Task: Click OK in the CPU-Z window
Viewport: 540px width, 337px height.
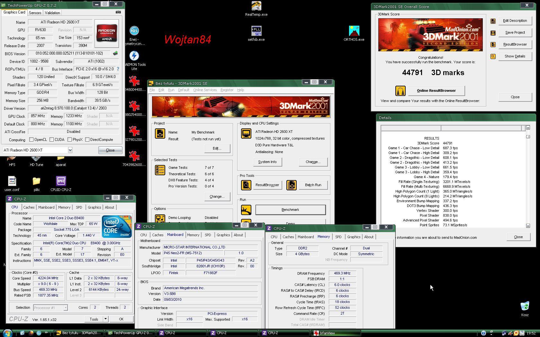Action: (121, 319)
